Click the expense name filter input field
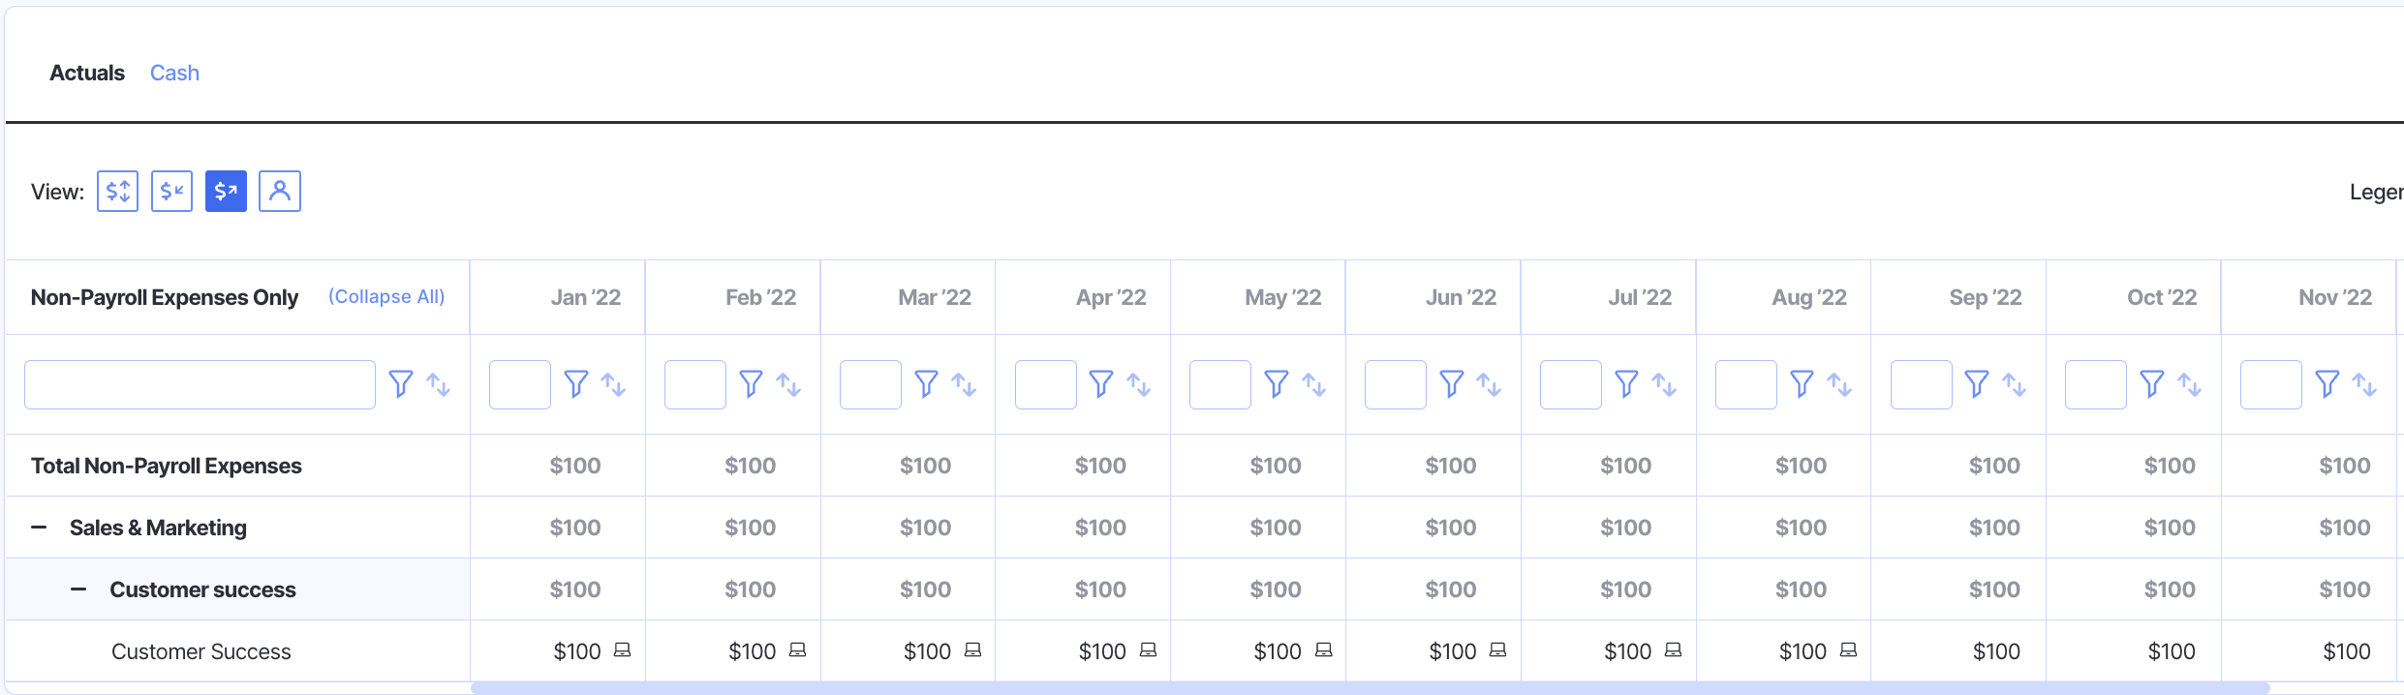 pyautogui.click(x=200, y=384)
